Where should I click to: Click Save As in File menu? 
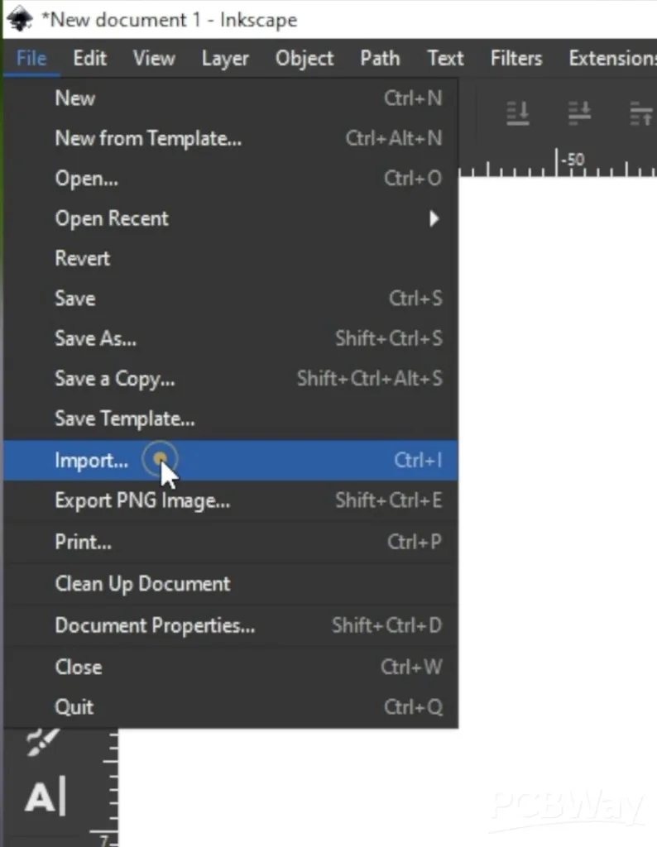95,338
